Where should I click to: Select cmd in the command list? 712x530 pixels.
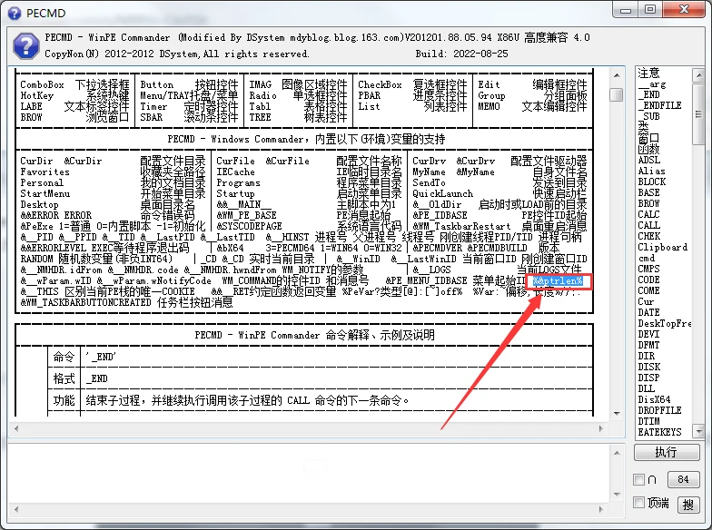click(x=647, y=258)
